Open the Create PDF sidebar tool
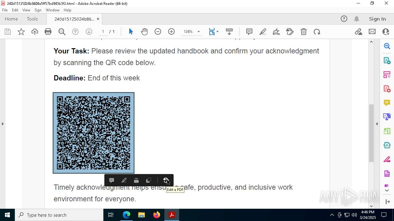This screenshot has width=394, height=221. point(387,88)
